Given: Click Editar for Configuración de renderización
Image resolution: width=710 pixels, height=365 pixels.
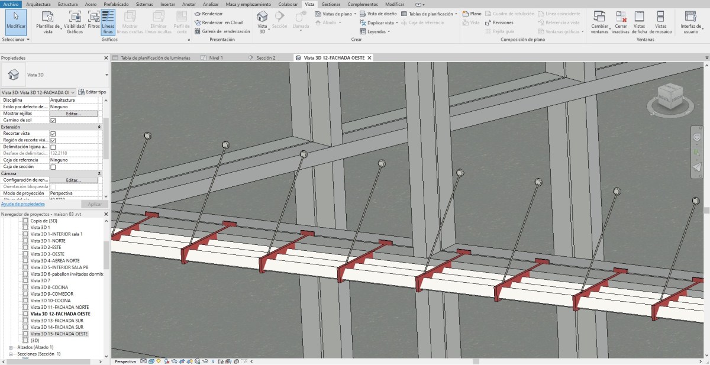Looking at the screenshot, I should [73, 180].
